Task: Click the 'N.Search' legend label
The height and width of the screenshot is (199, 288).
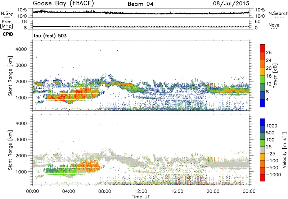Action: pyautogui.click(x=278, y=13)
